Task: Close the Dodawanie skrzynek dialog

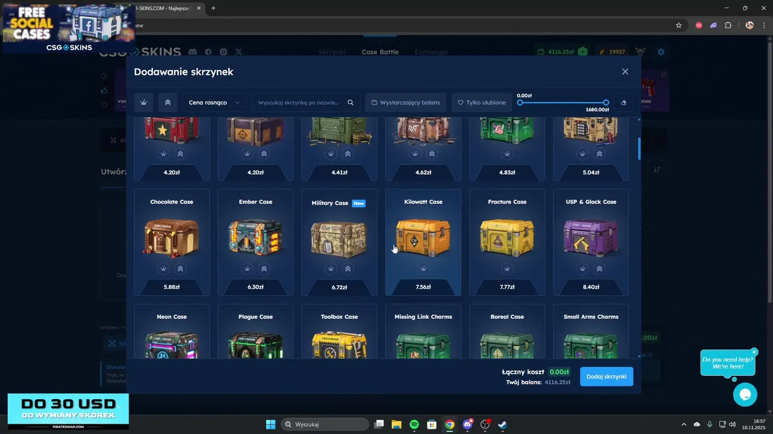Action: (625, 72)
